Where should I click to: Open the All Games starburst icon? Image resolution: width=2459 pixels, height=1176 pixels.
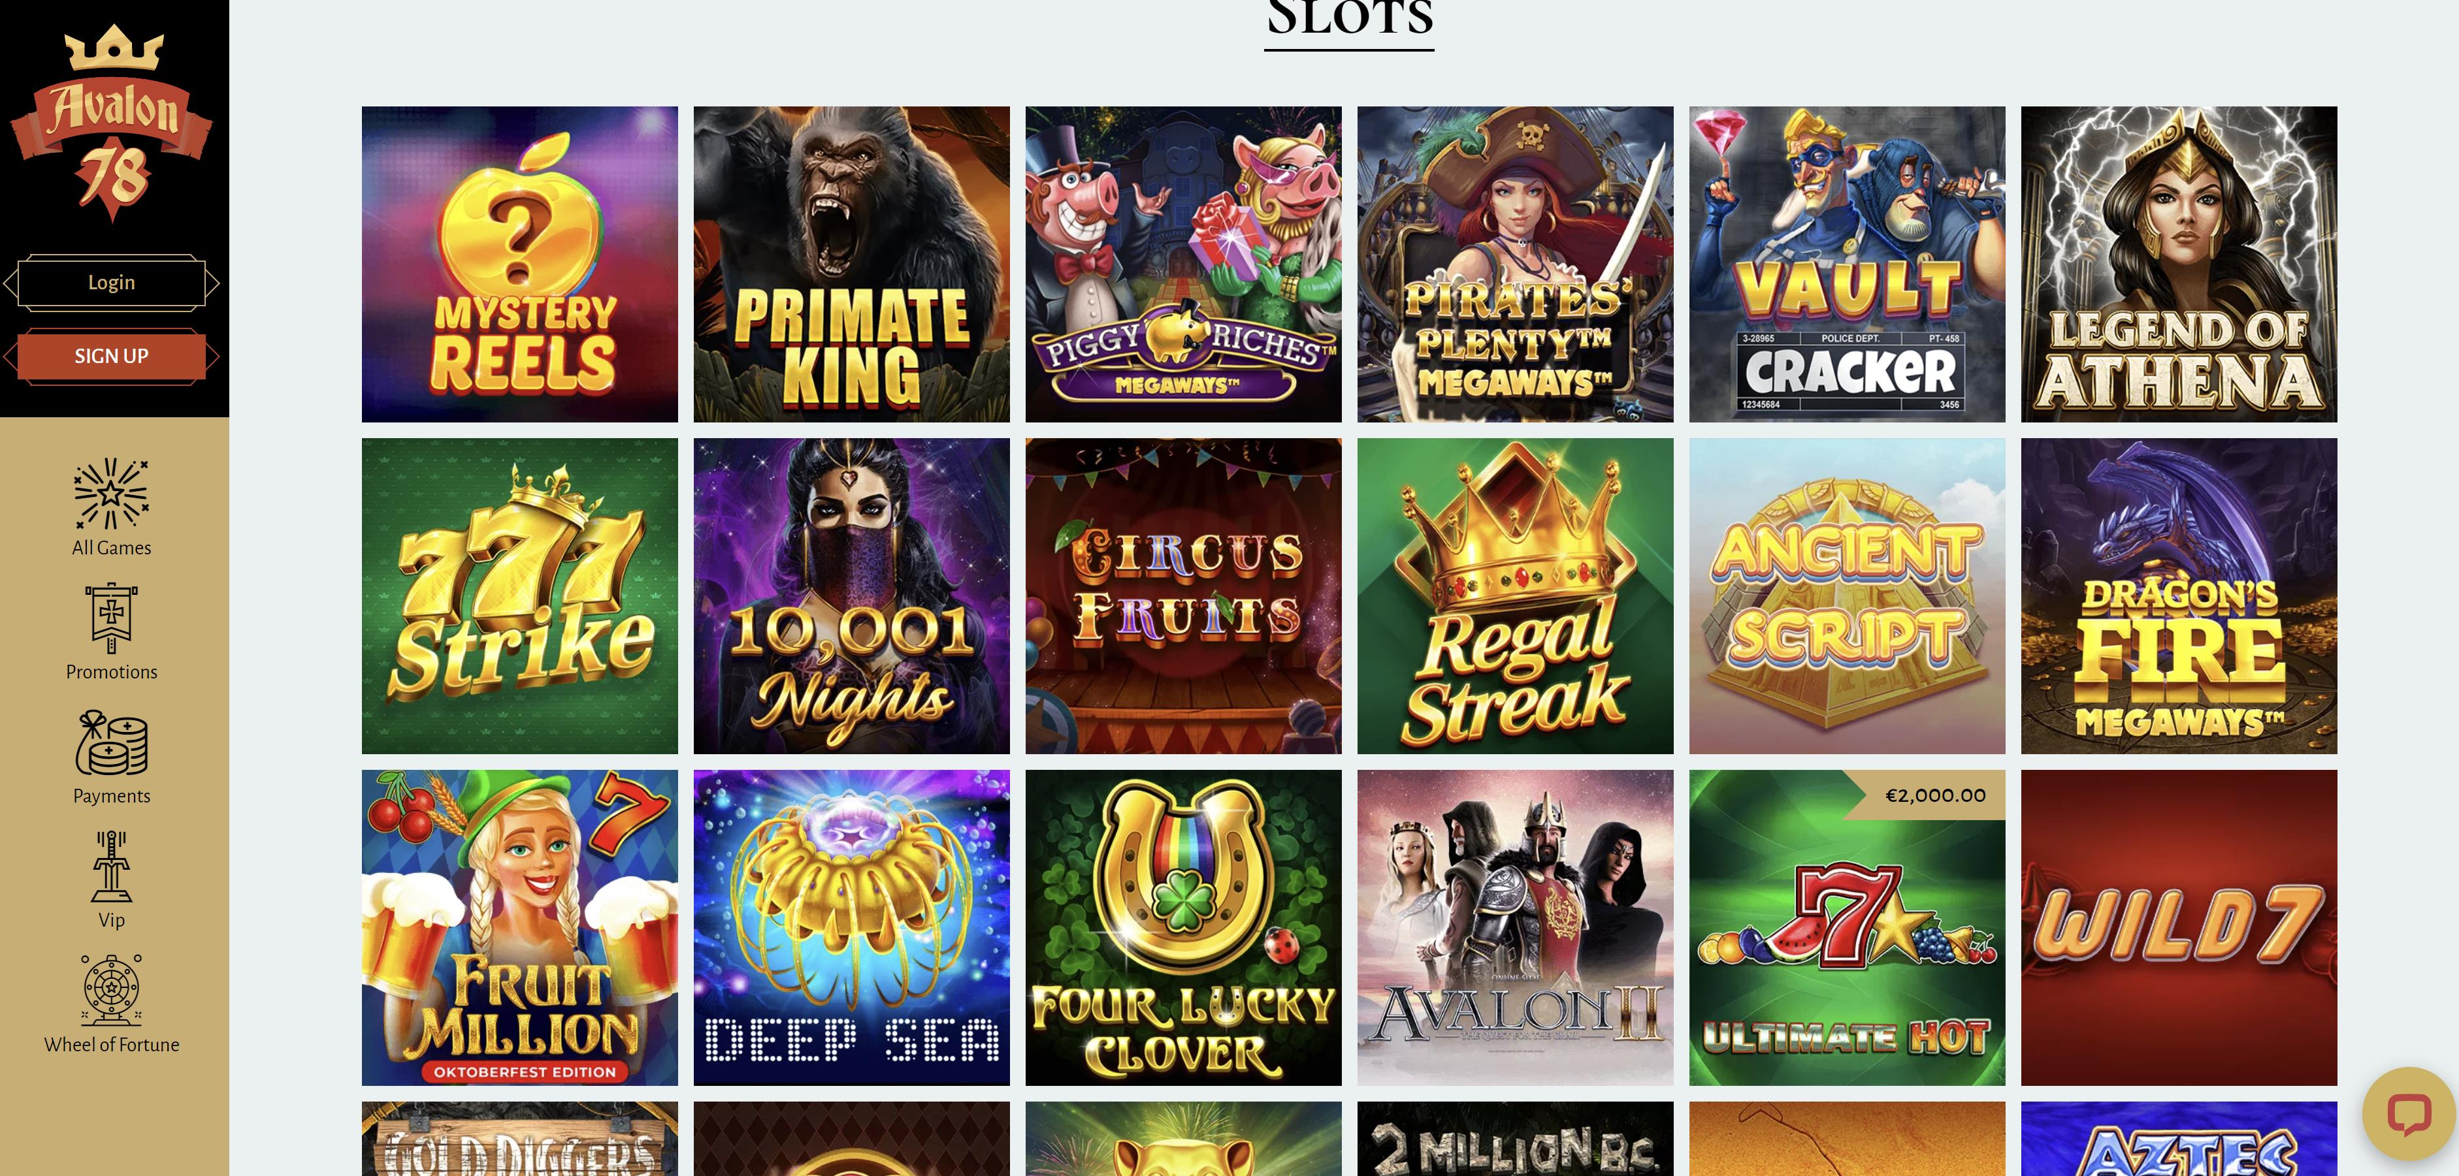[112, 493]
